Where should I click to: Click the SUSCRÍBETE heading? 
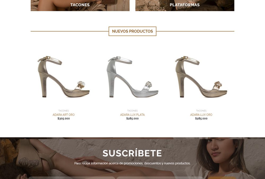point(132,153)
